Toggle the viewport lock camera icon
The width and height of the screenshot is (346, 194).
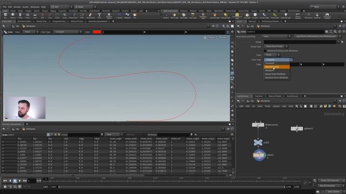pyautogui.click(x=232, y=51)
